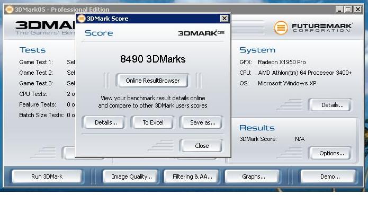Click the 'Radeon X1950 Pro' GFX value

tap(282, 62)
